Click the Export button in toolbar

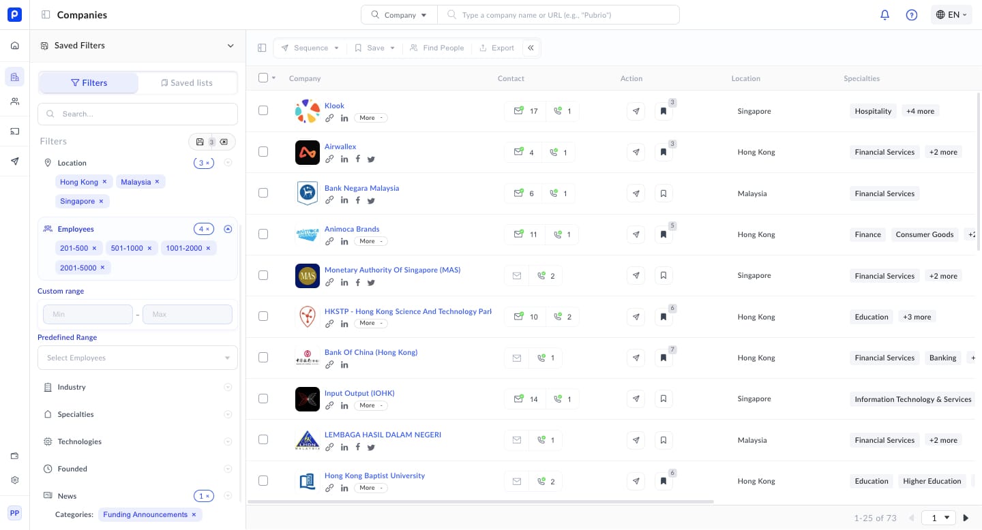[496, 48]
